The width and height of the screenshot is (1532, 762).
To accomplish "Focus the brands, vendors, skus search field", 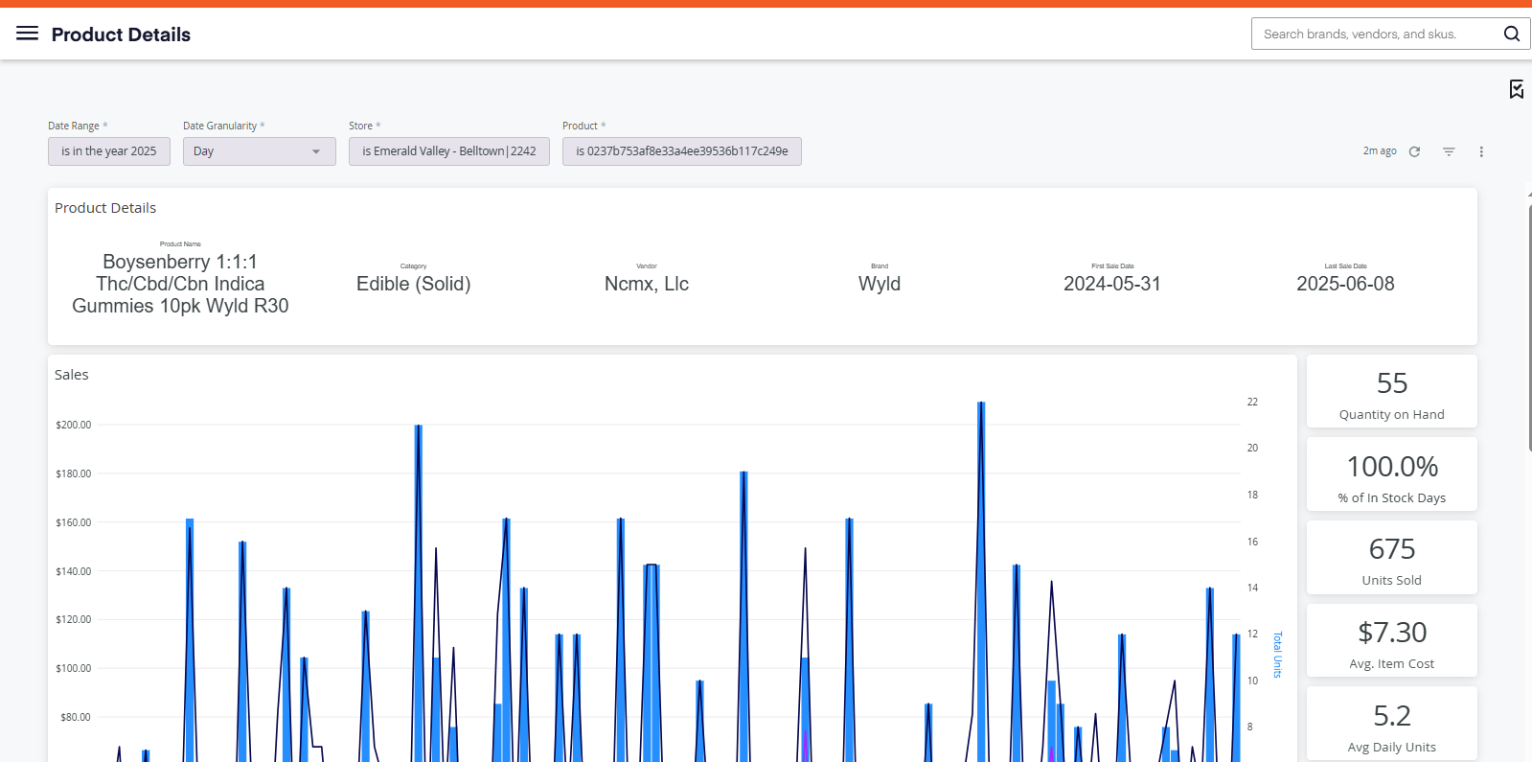I will click(1376, 34).
